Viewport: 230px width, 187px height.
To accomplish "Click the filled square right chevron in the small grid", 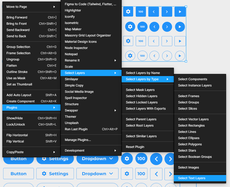I will pyautogui.click(x=167, y=11).
